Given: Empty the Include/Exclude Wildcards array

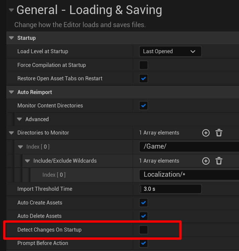Looking at the screenshot, I should pyautogui.click(x=219, y=161).
